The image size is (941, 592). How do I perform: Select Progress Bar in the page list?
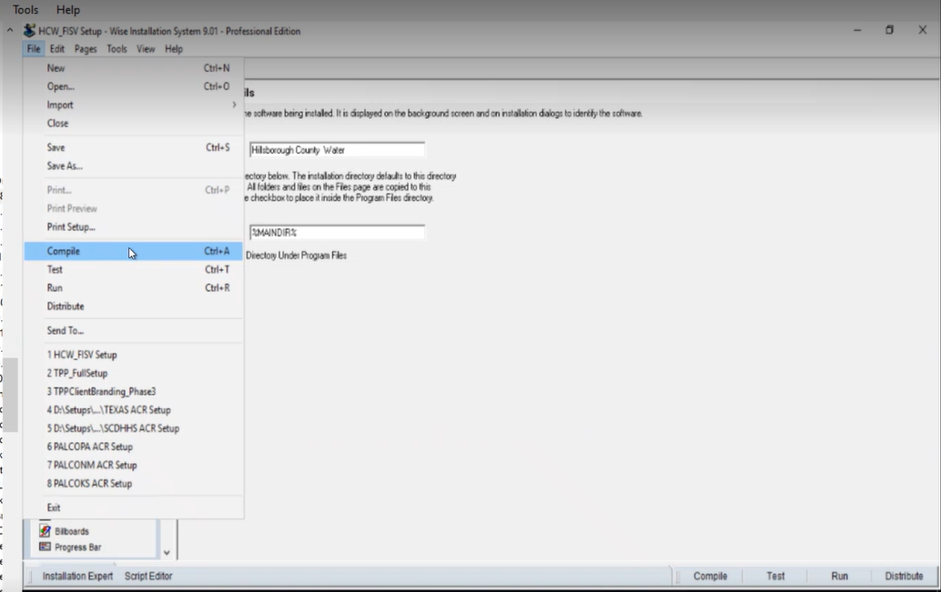click(78, 547)
